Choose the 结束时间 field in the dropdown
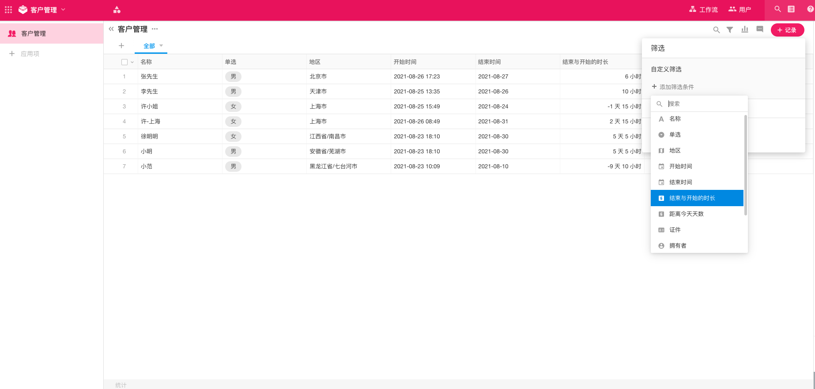 pos(697,182)
